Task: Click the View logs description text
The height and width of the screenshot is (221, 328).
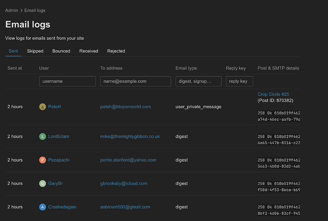Action: click(x=45, y=38)
